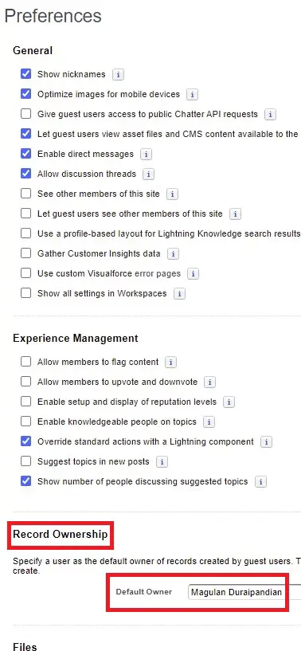Click info icon next to Enable knowledgeable people on topics
The width and height of the screenshot is (301, 651).
(x=209, y=422)
